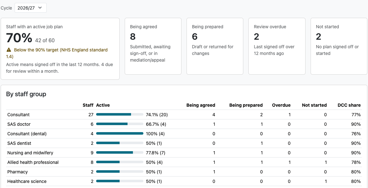Click the 70% active job plan figure
368x188 pixels.
19,38
